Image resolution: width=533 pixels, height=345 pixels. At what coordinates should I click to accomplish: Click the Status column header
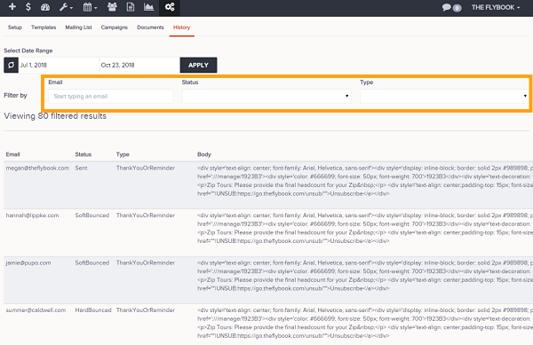[84, 154]
